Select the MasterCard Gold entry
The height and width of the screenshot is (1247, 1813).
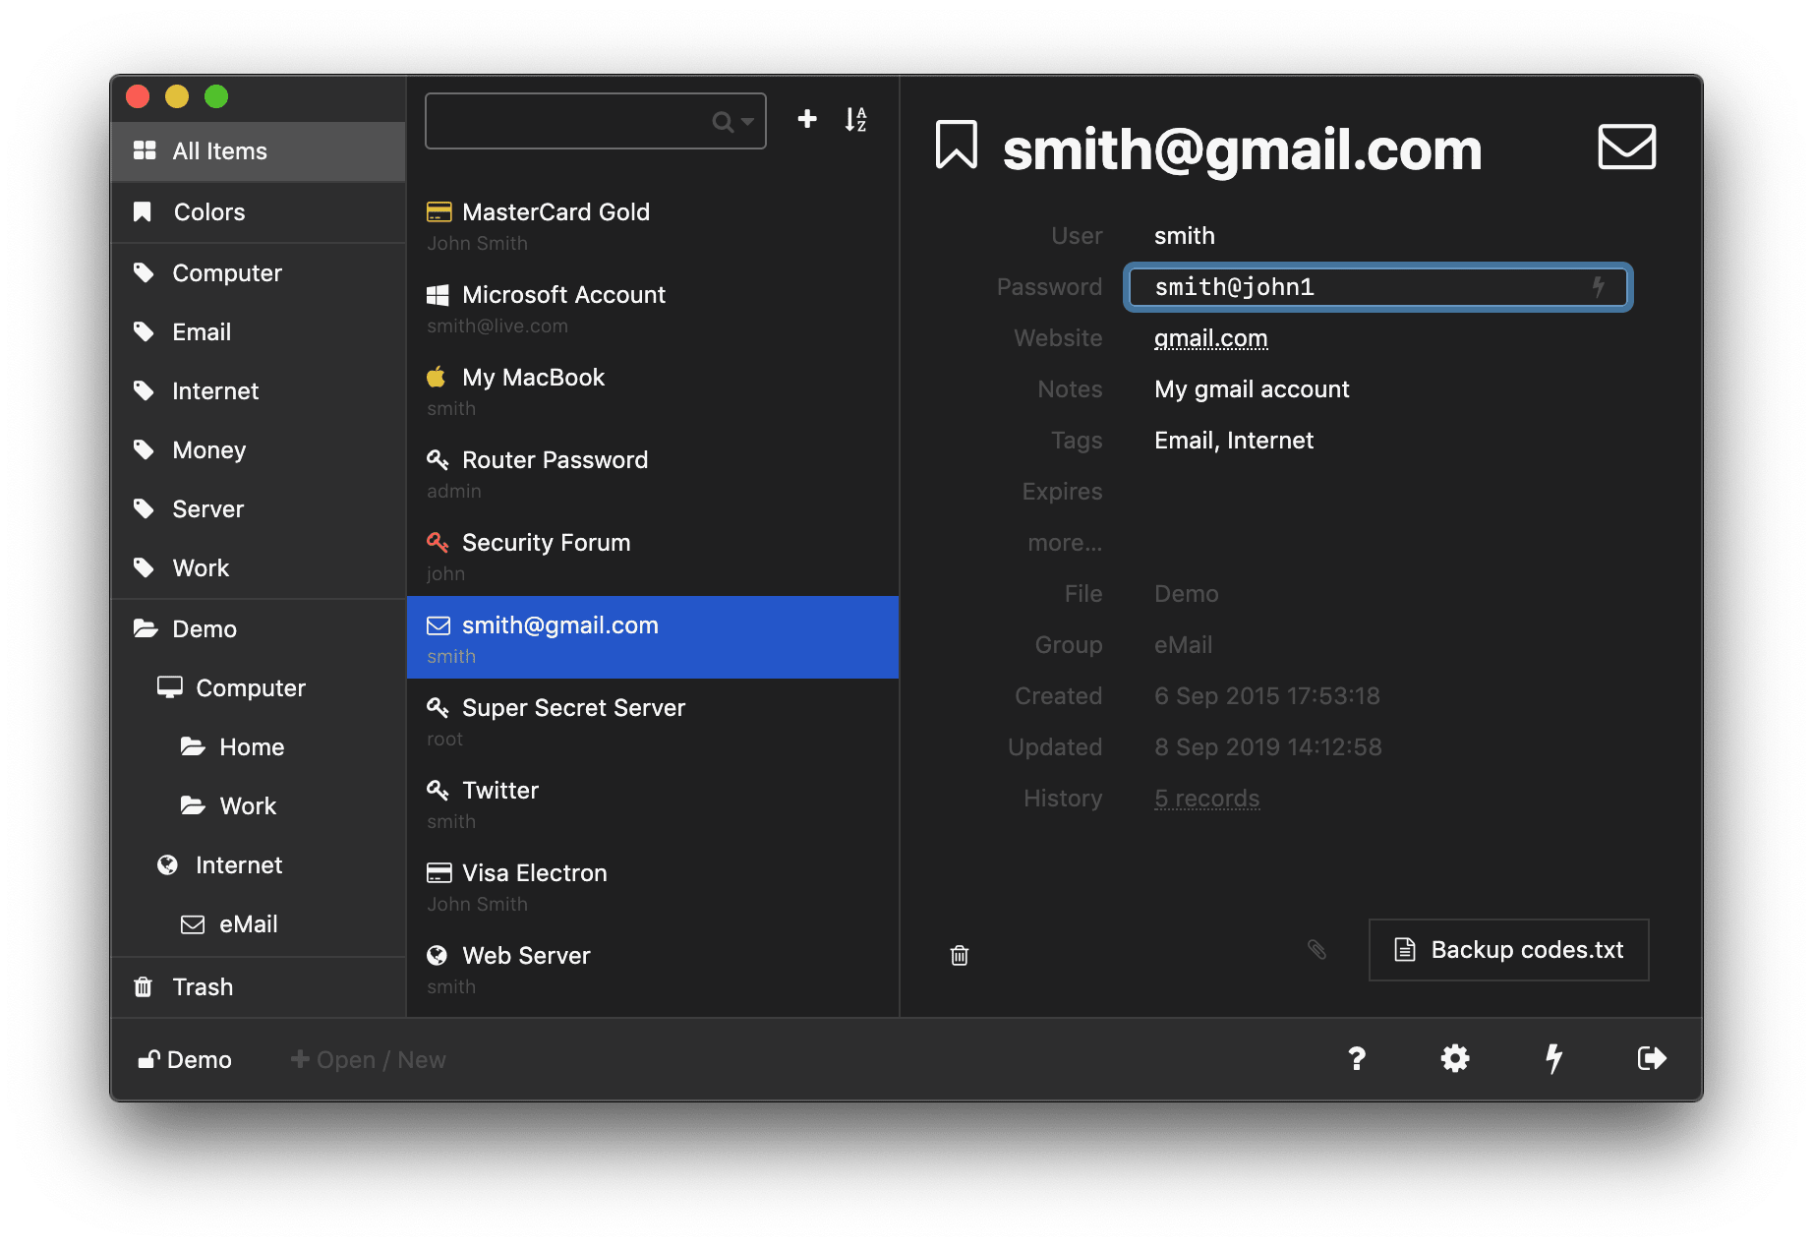point(653,226)
